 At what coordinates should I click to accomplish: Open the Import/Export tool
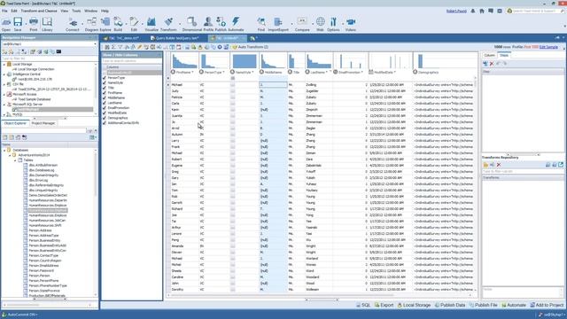(278, 24)
